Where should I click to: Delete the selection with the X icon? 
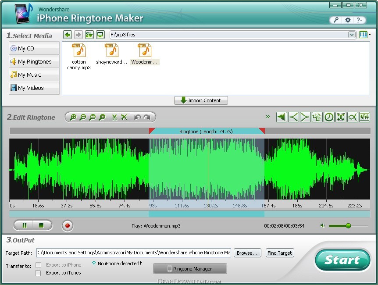click(x=124, y=117)
